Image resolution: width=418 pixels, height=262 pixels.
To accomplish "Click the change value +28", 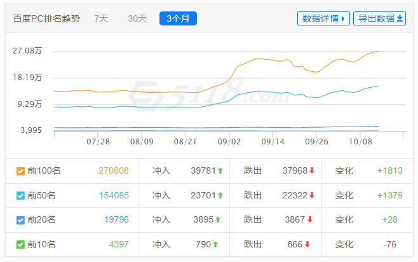I will [x=390, y=219].
